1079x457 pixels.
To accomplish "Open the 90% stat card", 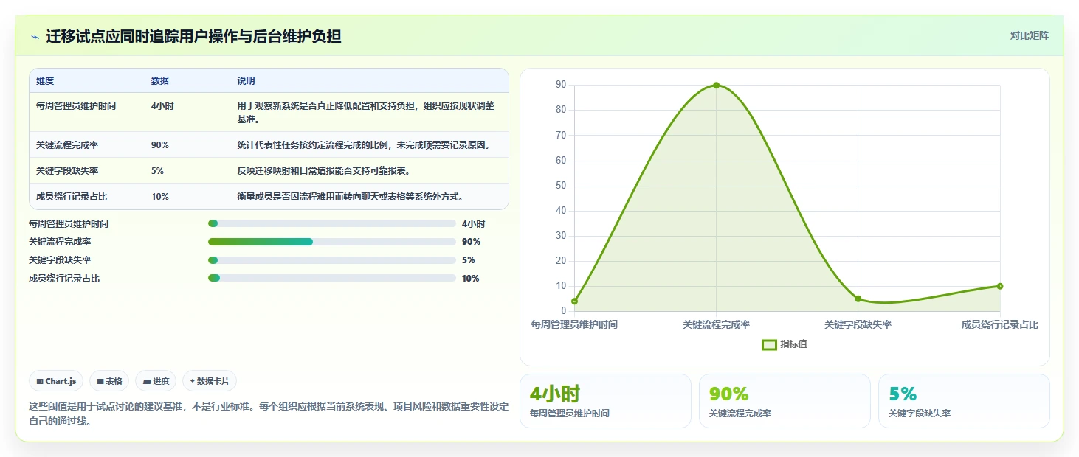I will coord(785,401).
